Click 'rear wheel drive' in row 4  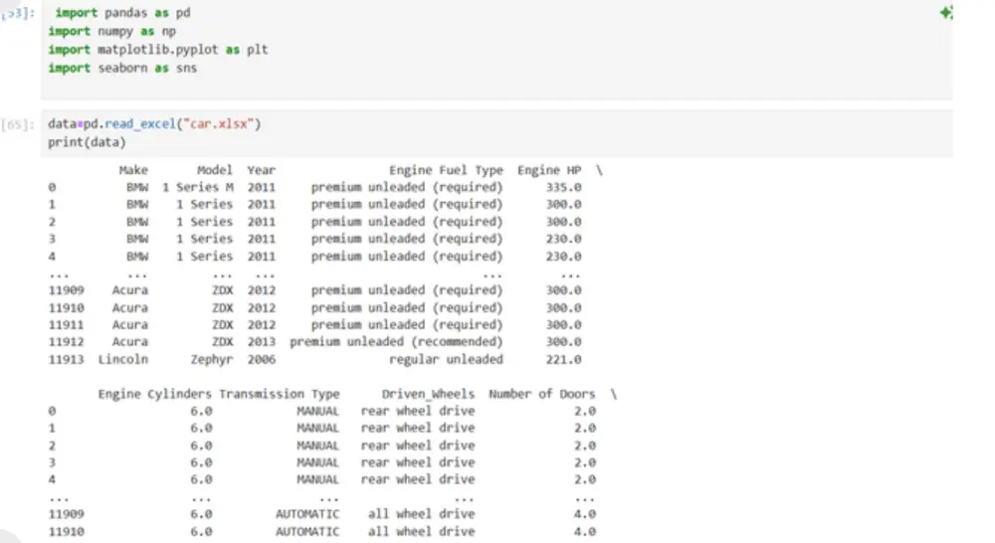(418, 479)
